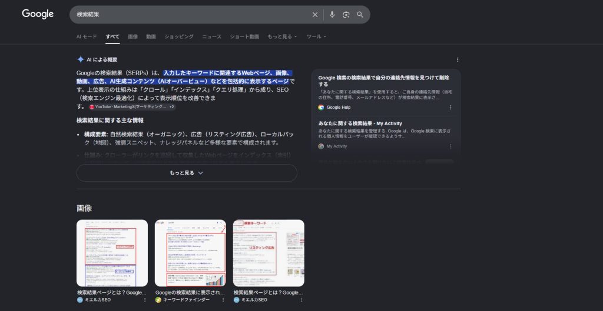Open menu for third image result

301,299
